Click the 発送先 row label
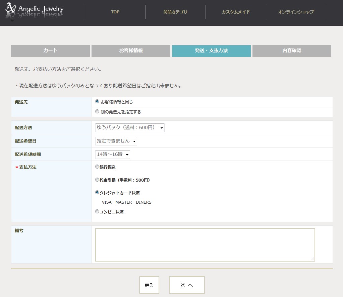 21,102
